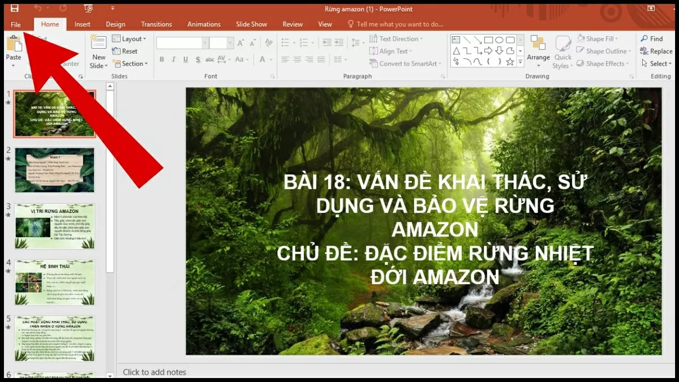The height and width of the screenshot is (382, 679).
Task: Toggle center text alignment
Action: [x=297, y=59]
